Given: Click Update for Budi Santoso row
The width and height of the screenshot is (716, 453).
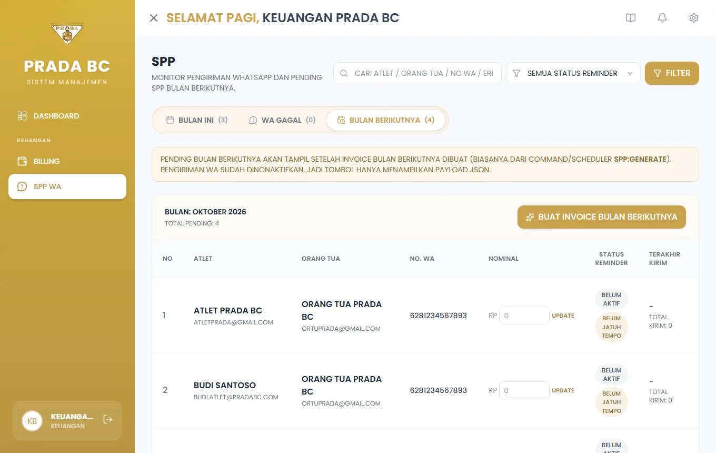Looking at the screenshot, I should pyautogui.click(x=563, y=390).
